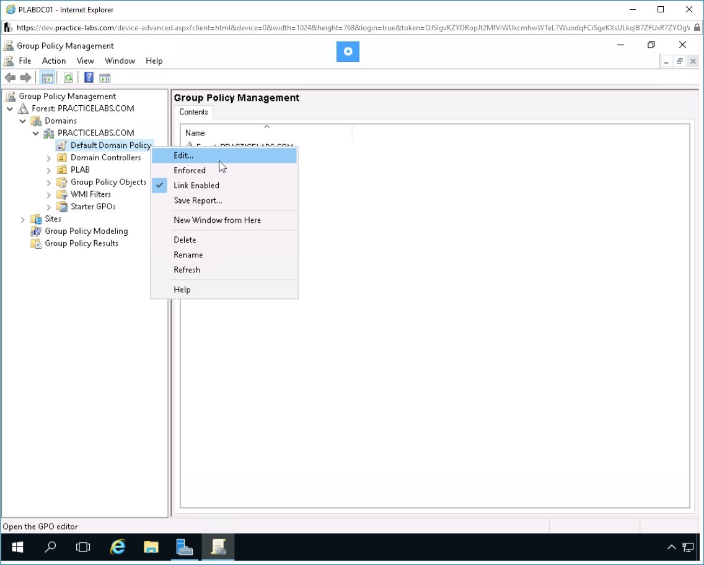The image size is (704, 565).
Task: Open the Windows Start menu
Action: pyautogui.click(x=17, y=547)
